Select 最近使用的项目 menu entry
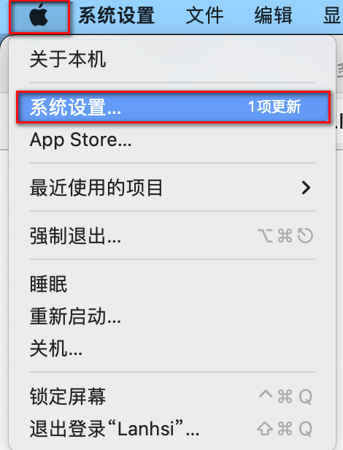Image resolution: width=343 pixels, height=450 pixels. point(172,188)
